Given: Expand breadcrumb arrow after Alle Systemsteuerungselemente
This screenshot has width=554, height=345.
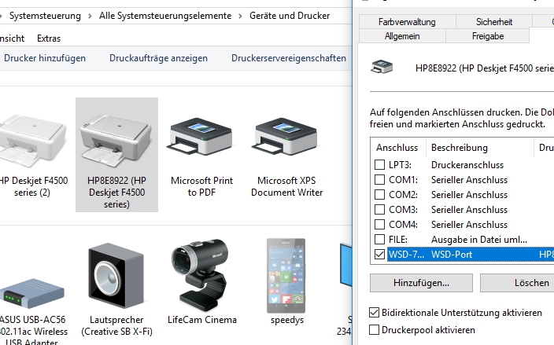Looking at the screenshot, I should (240, 17).
